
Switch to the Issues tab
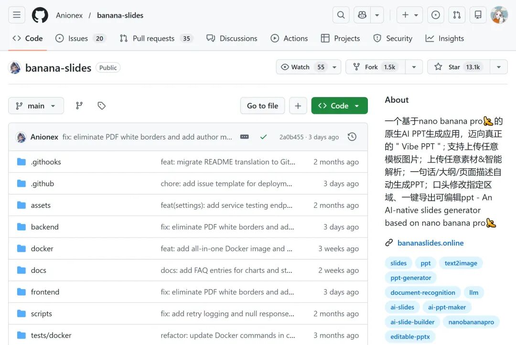click(x=81, y=39)
